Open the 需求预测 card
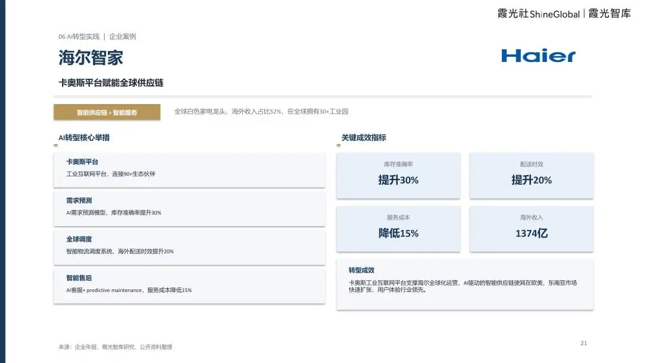 tap(189, 209)
